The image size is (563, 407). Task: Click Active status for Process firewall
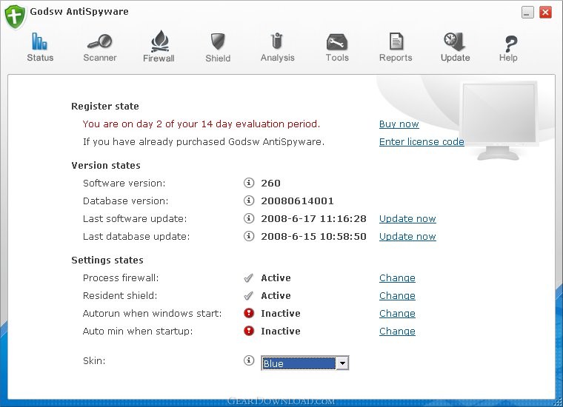click(x=276, y=278)
